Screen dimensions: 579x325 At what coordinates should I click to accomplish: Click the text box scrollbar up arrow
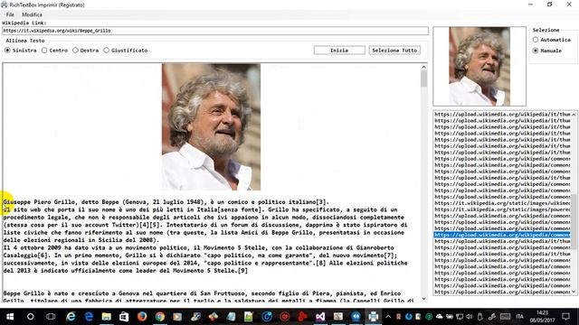coord(423,67)
